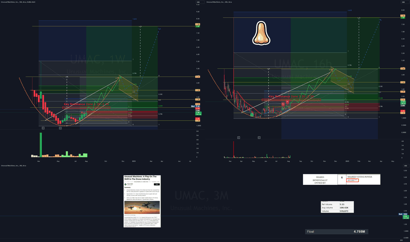The width and height of the screenshot is (410, 242).
Task: Open USD currency selector on 3M chart
Action: coord(406,165)
